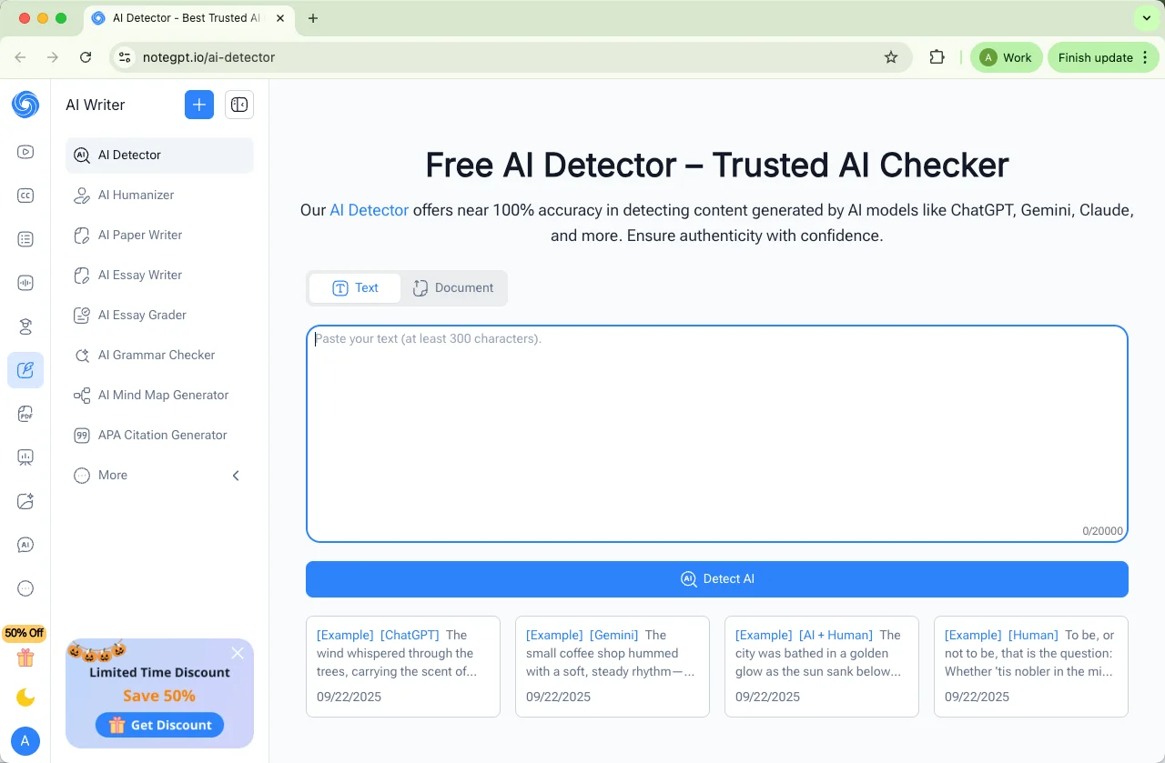The height and width of the screenshot is (763, 1165).
Task: Select AI Humanizer from the sidebar
Action: point(136,195)
